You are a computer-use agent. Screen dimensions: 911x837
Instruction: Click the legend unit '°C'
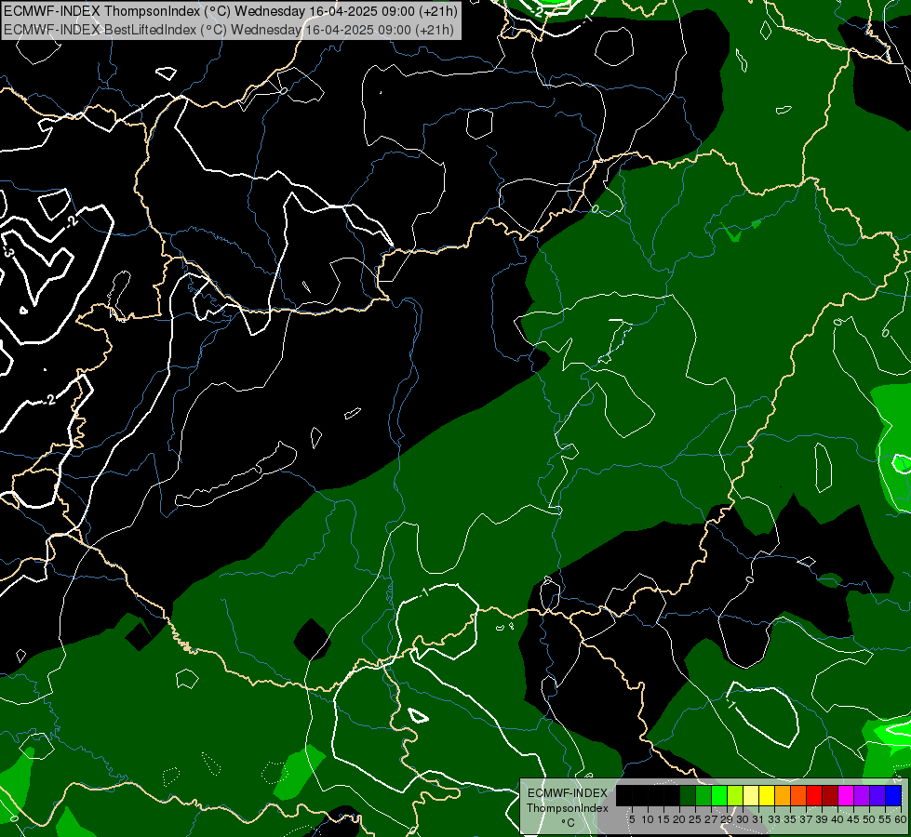(x=568, y=823)
